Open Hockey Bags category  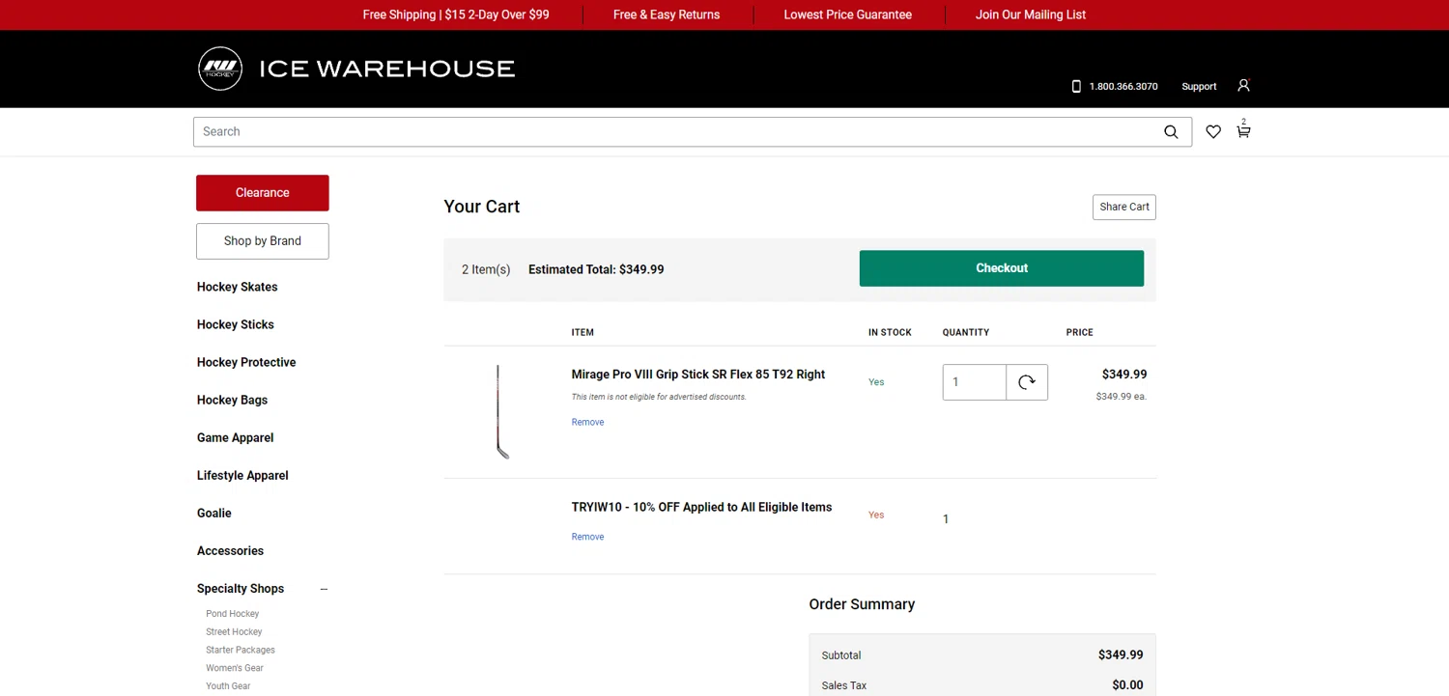(233, 400)
